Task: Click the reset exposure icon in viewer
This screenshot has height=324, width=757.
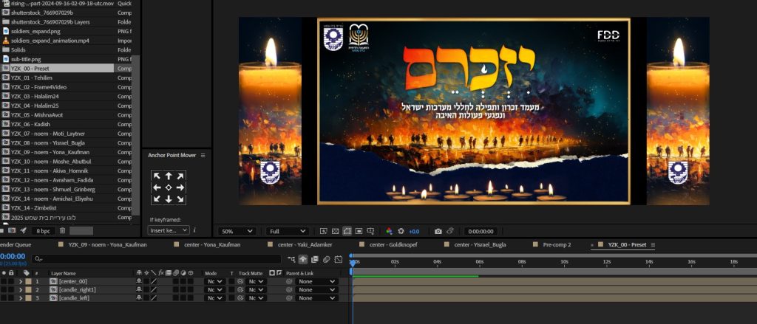Action: [x=401, y=231]
